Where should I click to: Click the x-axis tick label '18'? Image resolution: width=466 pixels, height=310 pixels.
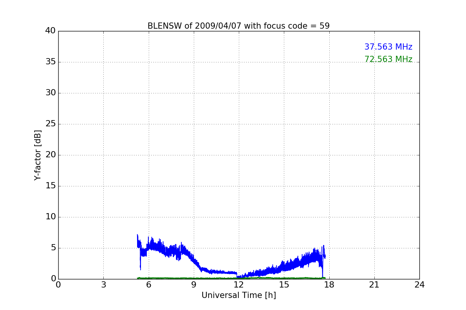[x=329, y=285]
